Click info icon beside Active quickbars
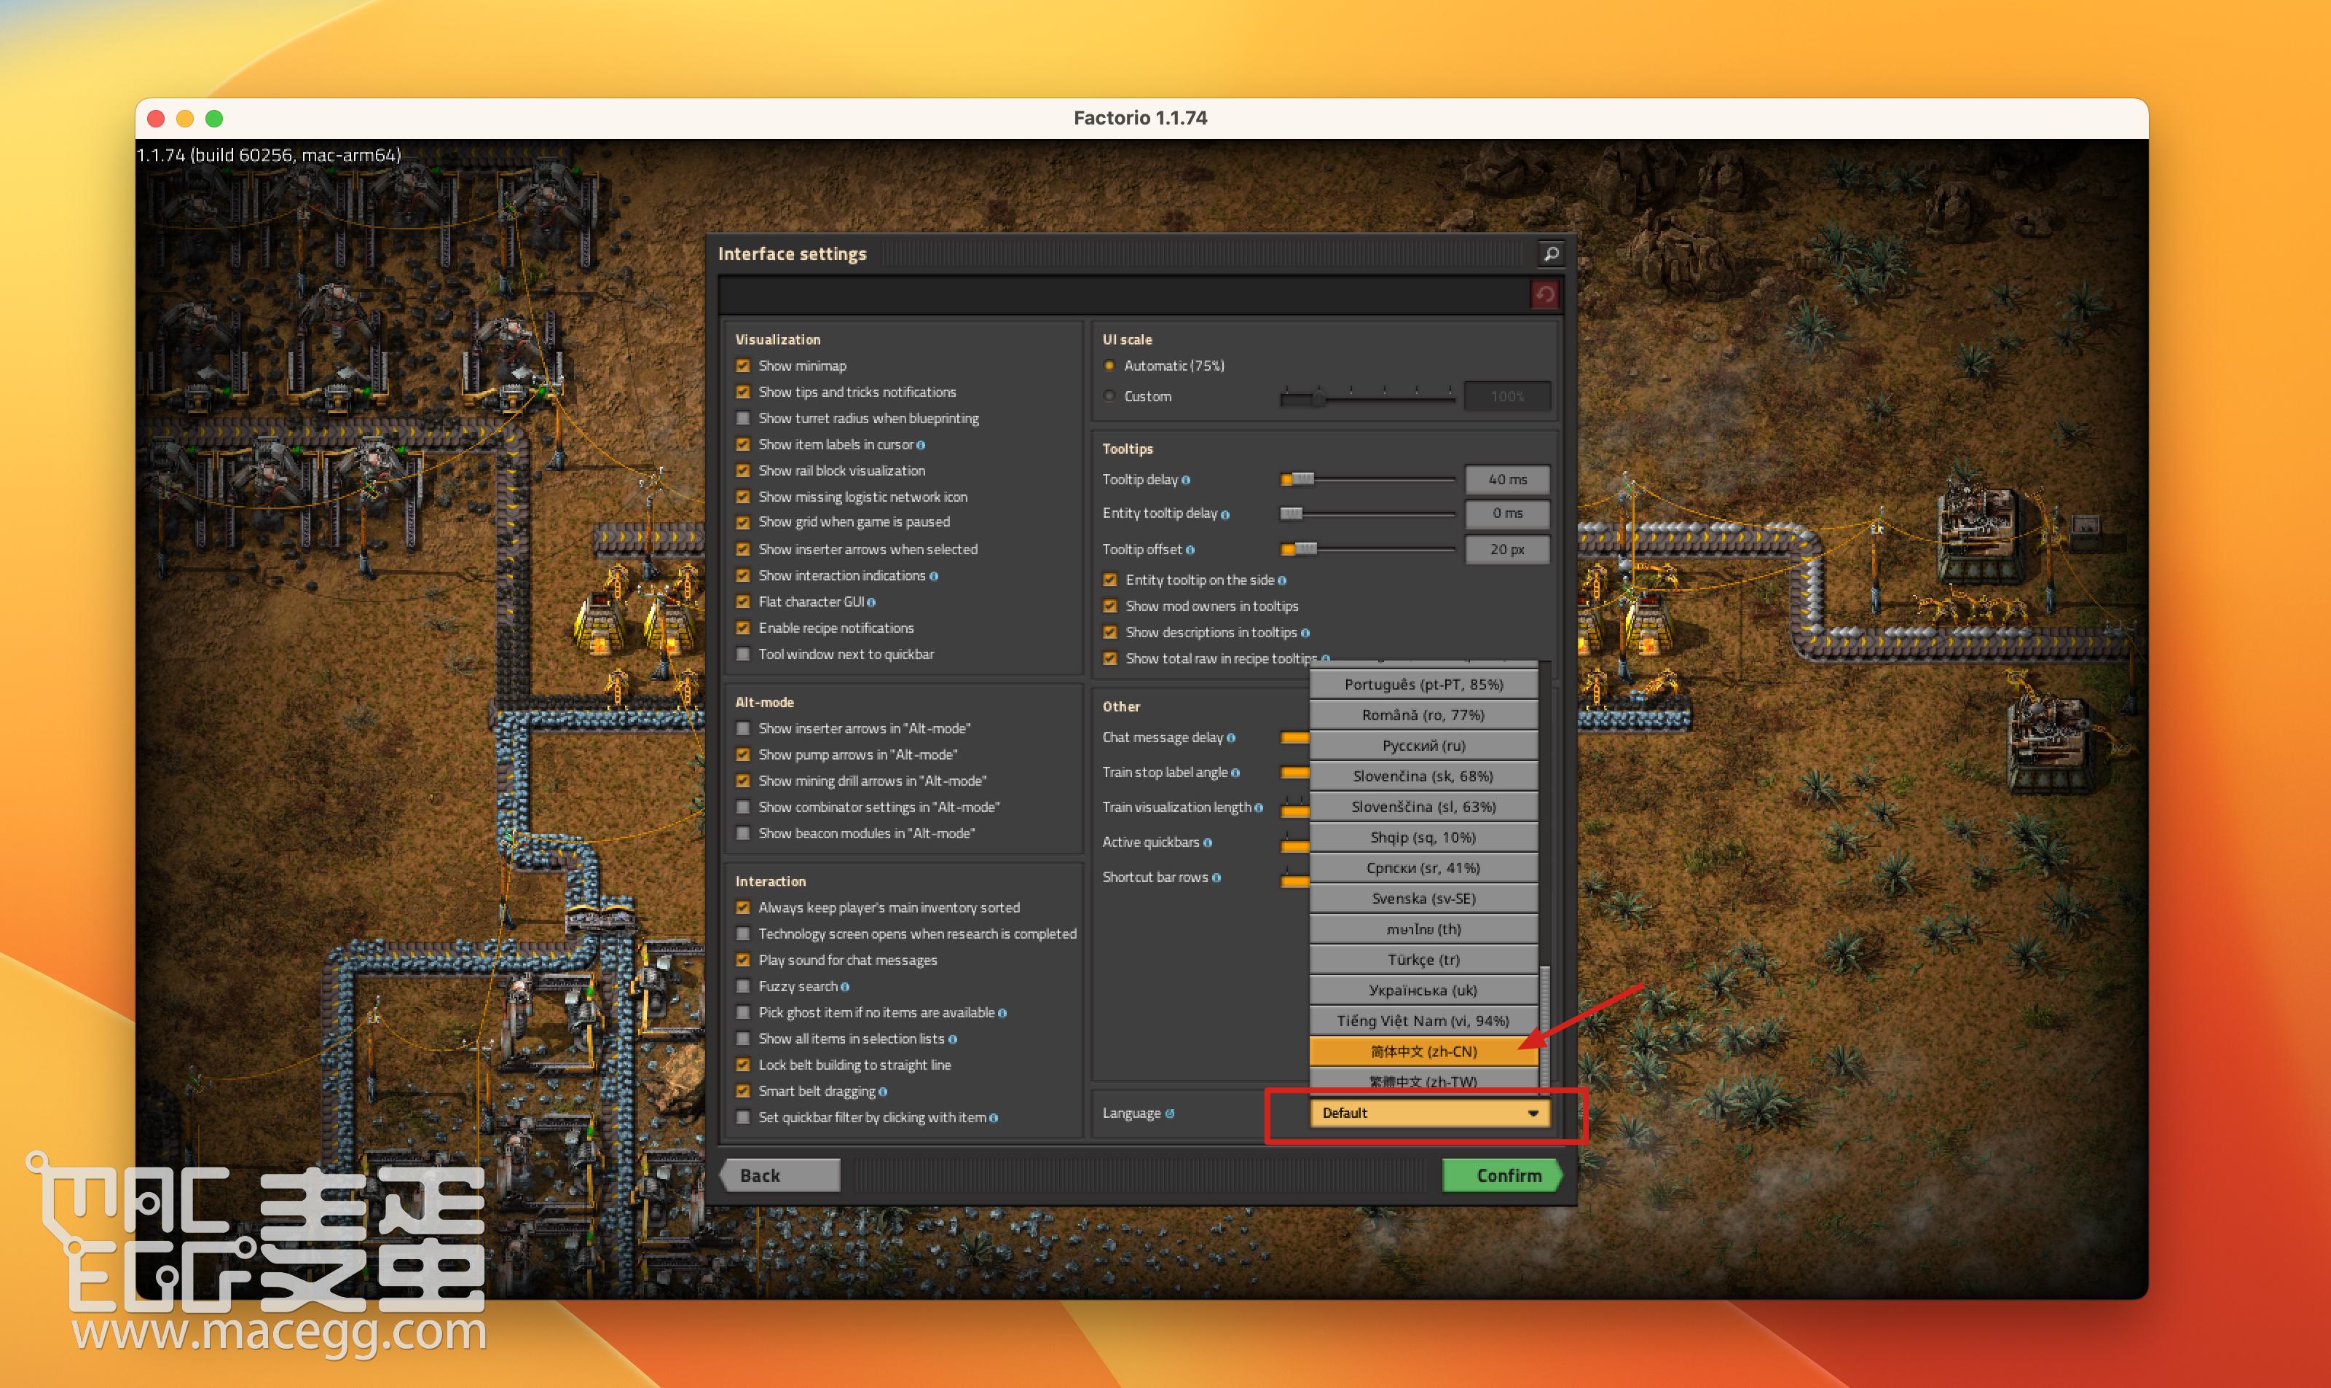 coord(1208,843)
